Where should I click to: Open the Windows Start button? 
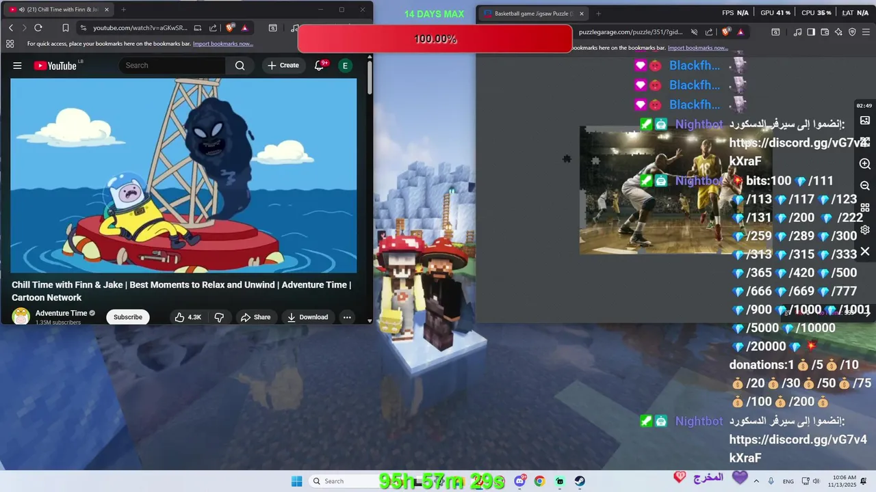pos(296,481)
